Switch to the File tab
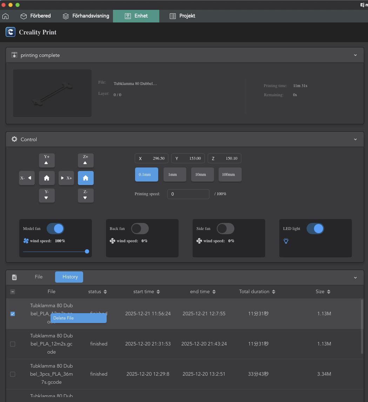 tap(39, 277)
